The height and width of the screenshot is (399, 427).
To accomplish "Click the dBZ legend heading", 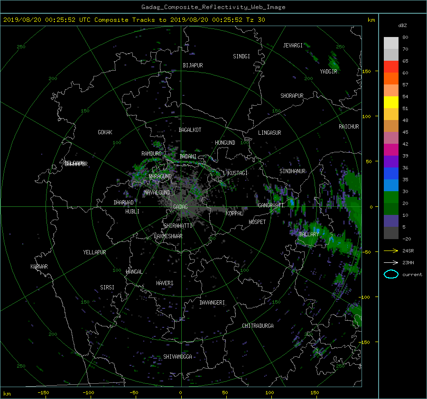I will point(402,26).
